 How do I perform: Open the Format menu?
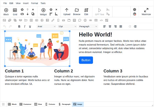34,3
